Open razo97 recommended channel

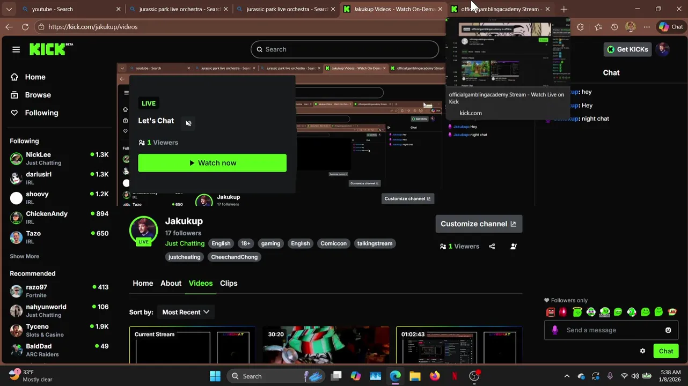point(59,291)
